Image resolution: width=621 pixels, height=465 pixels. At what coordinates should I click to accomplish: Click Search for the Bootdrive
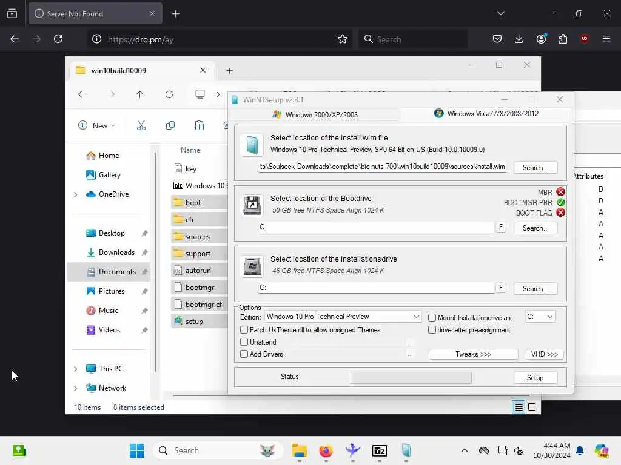[535, 228]
